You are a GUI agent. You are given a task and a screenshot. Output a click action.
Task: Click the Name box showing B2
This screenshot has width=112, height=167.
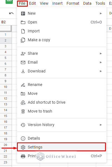point(8,22)
